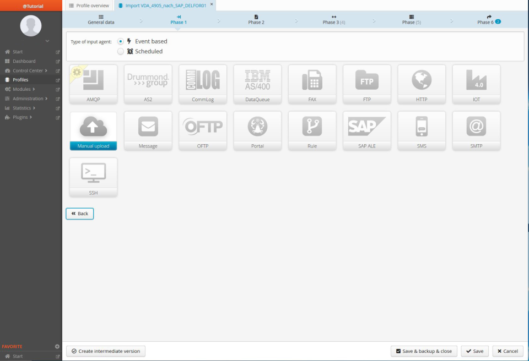Switch to the Profile overview tab
The height and width of the screenshot is (361, 529).
[x=89, y=6]
